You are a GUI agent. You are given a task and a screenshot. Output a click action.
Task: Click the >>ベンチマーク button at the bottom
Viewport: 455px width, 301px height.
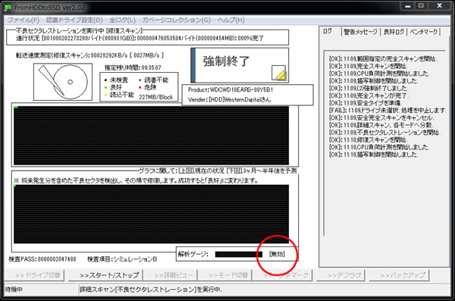point(282,275)
